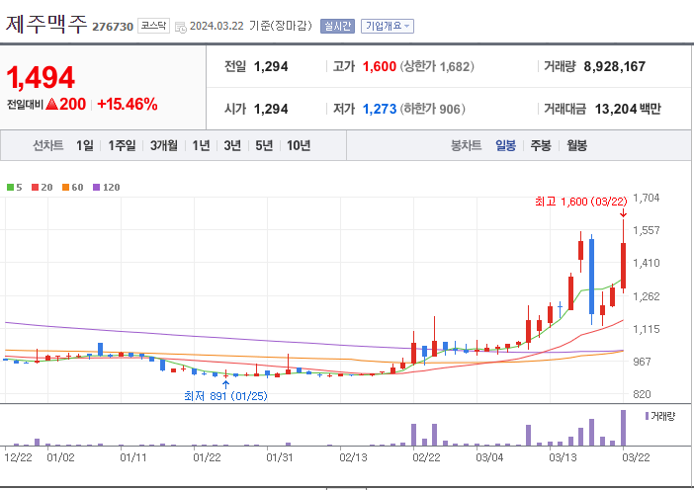Click the tall blue candlestick on the chart
The width and height of the screenshot is (694, 490).
coord(591,277)
